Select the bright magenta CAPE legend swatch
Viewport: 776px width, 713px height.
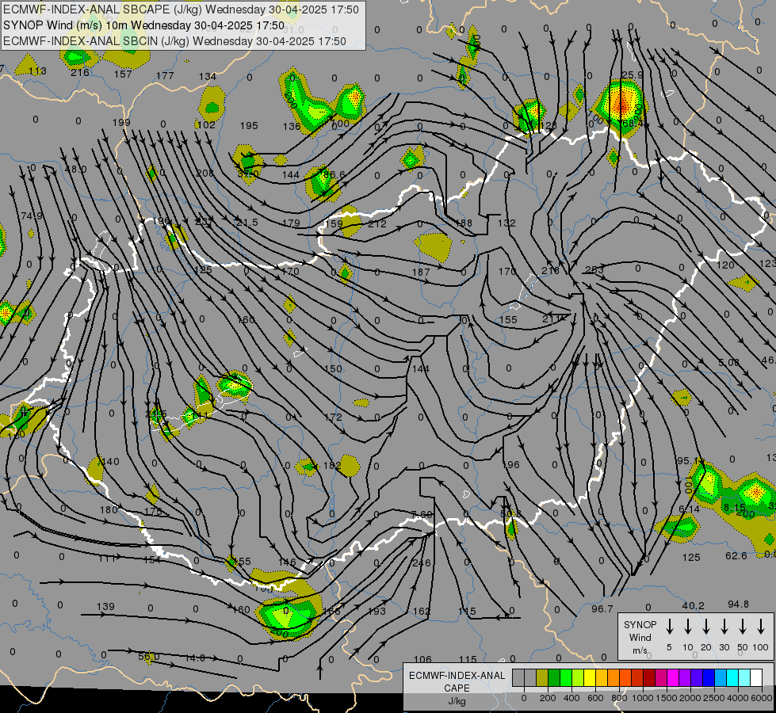[673, 678]
